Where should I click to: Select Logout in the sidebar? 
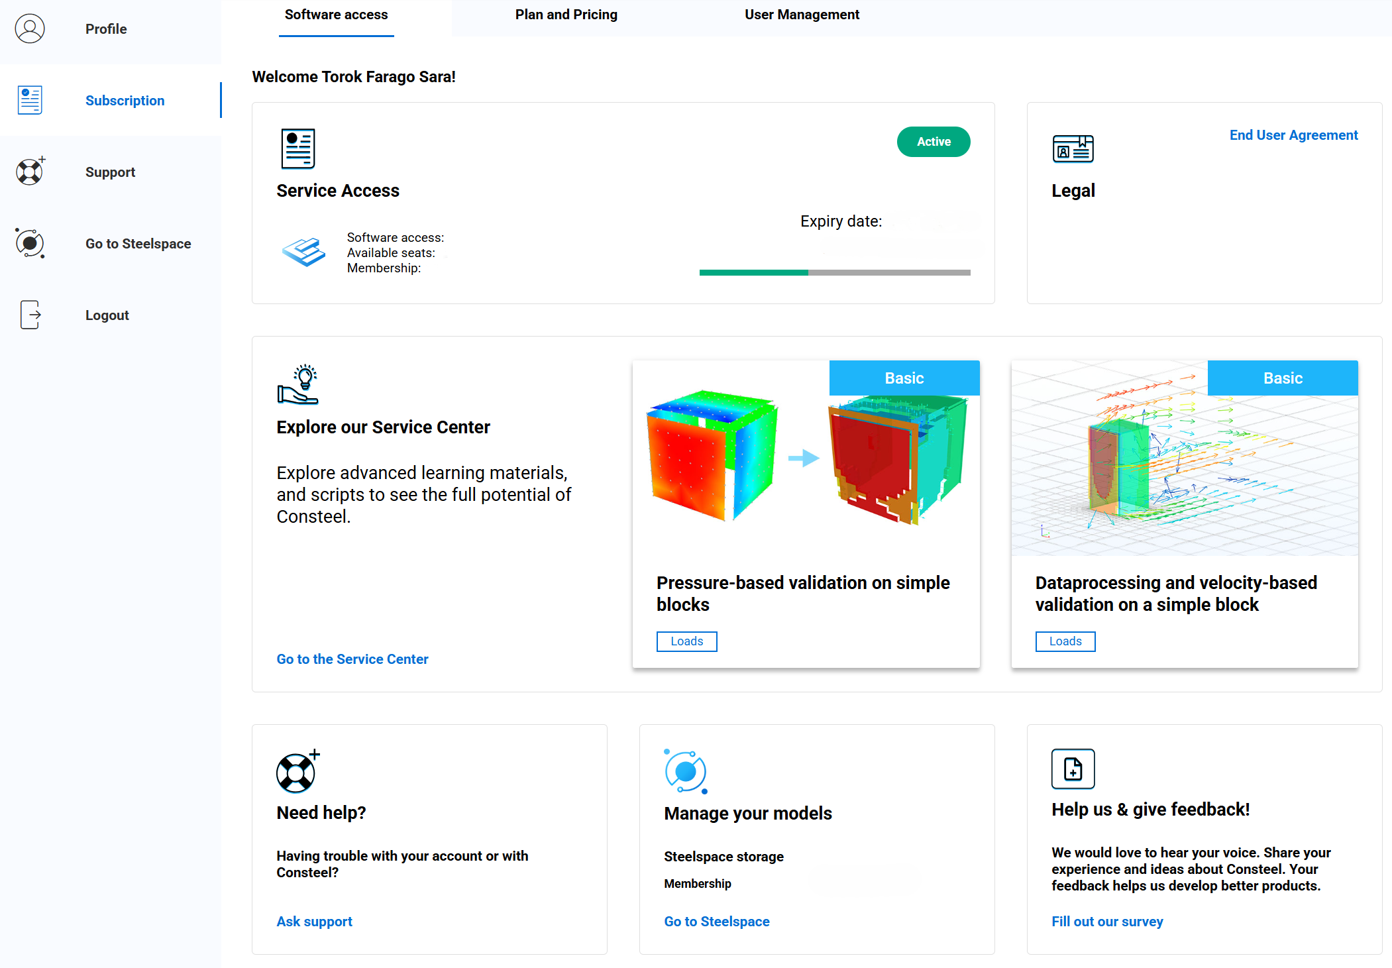pos(107,315)
